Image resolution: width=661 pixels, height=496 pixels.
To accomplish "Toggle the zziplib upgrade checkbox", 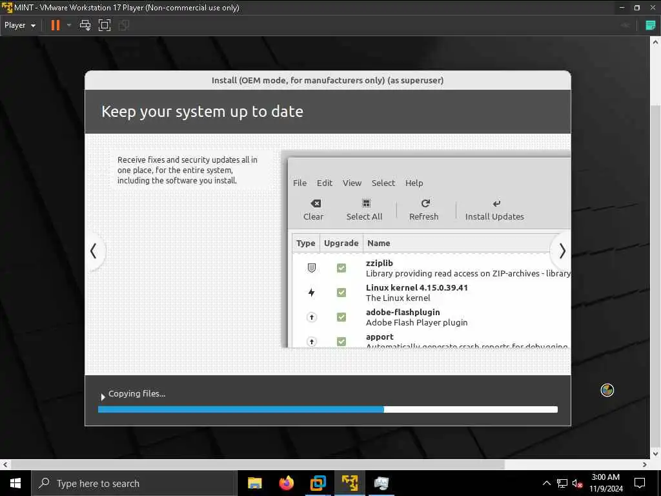I will click(x=341, y=268).
